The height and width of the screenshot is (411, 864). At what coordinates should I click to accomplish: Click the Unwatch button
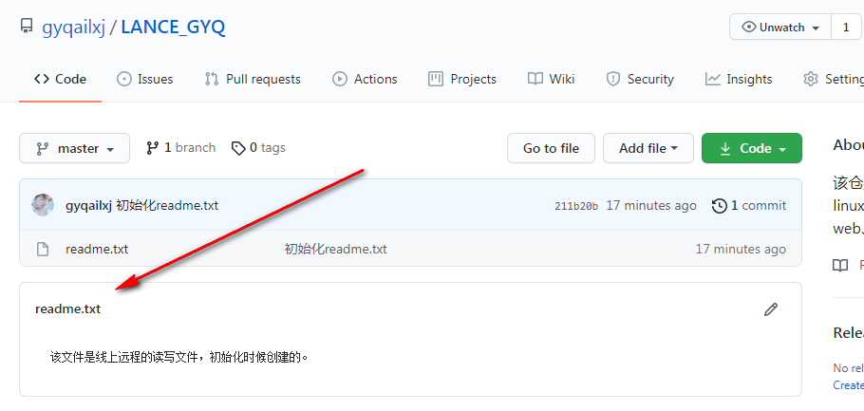[x=780, y=27]
